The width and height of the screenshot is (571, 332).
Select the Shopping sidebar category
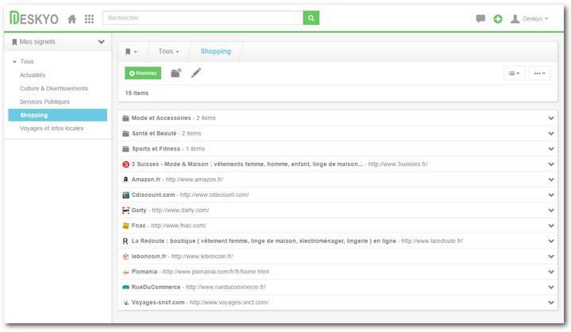coord(57,115)
